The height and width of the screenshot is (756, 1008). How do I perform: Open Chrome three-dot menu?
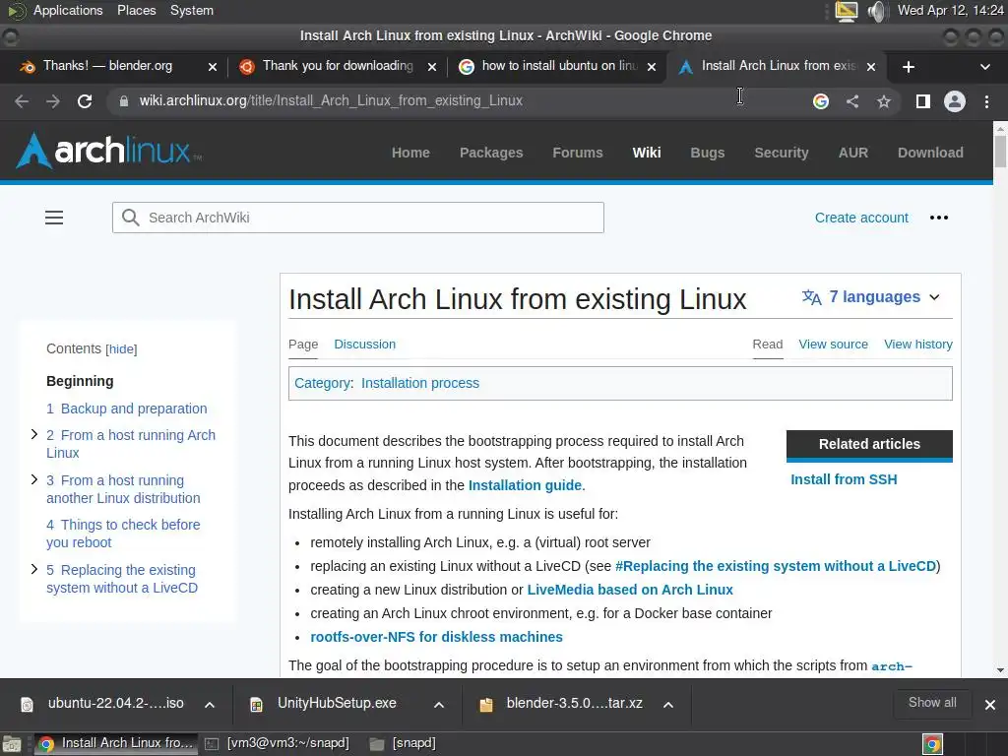pos(986,101)
